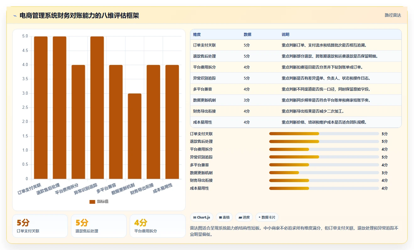Viewport: 414px width, 250px height.
Task: Open the 5分 订单支付关联 data card
Action: pos(40,226)
